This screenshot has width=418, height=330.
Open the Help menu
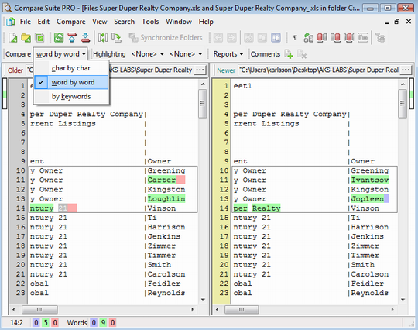[x=206, y=22]
